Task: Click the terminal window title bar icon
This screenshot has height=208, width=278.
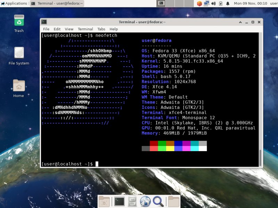Action: coord(44,22)
